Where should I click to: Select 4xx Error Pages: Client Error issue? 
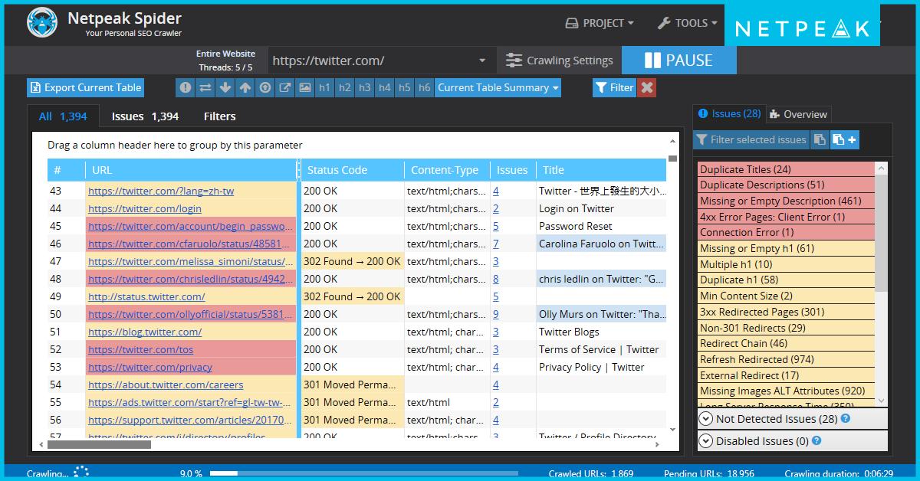[x=786, y=217]
